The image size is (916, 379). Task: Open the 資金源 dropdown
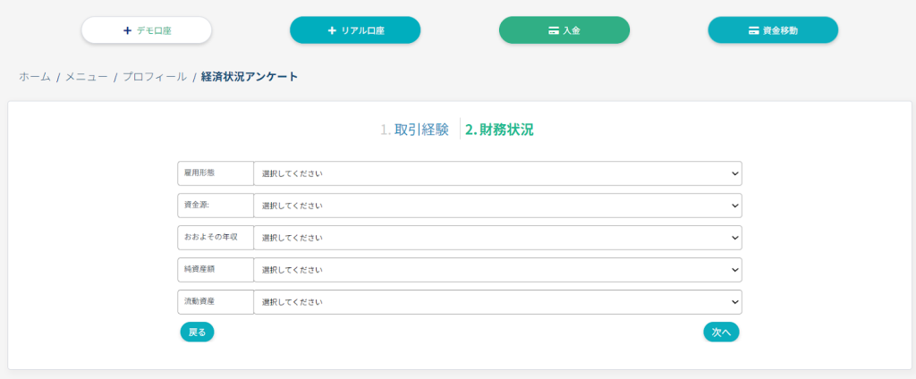497,206
